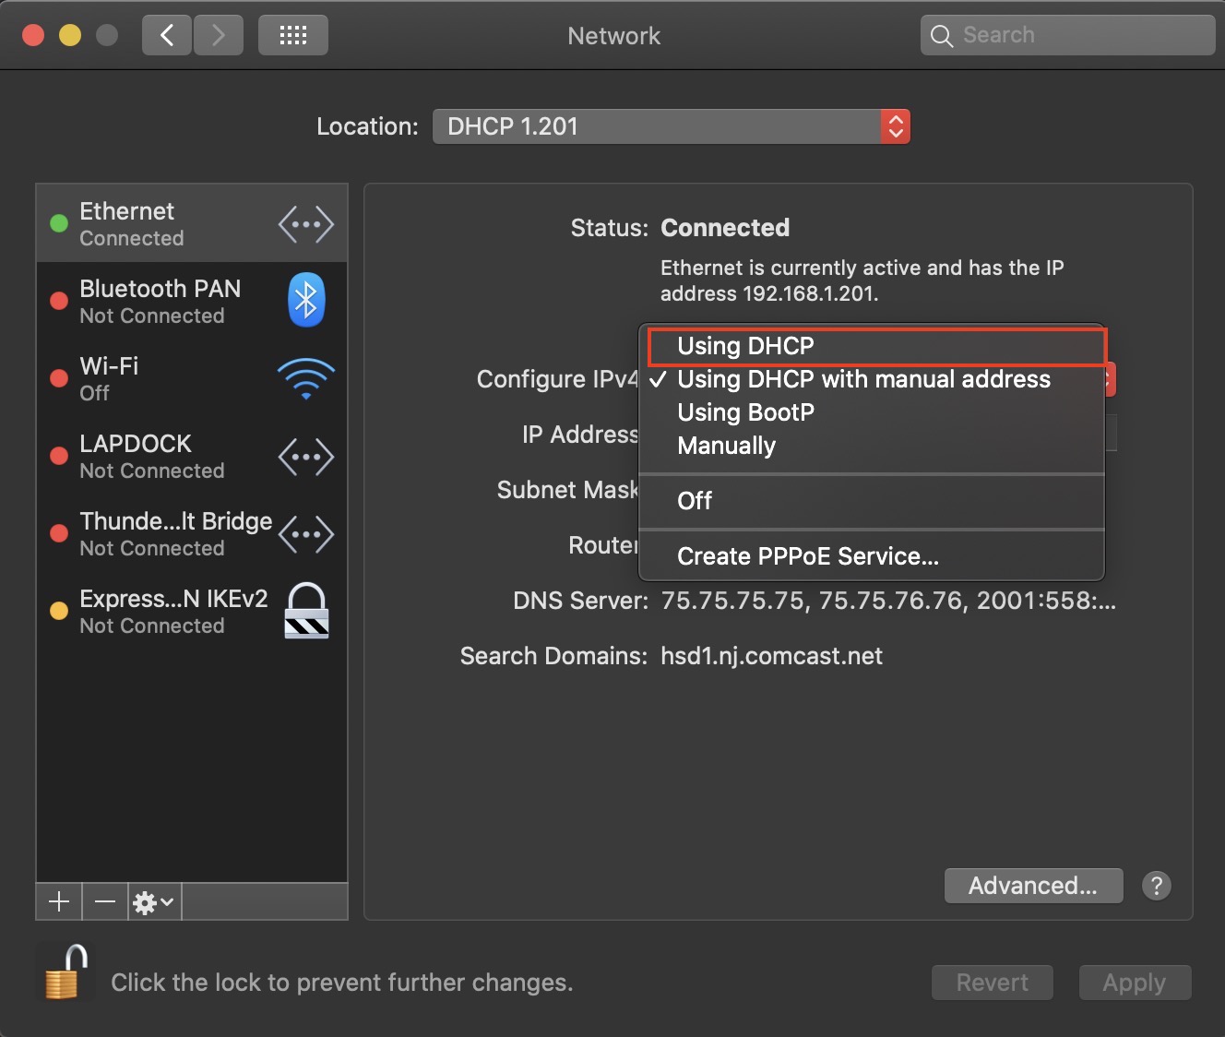1225x1037 pixels.
Task: Add a new network service with plus
Action: tap(59, 901)
